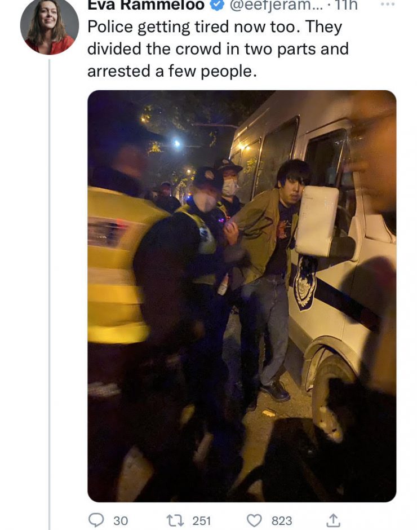The width and height of the screenshot is (417, 530).
Task: Tap the share upload arrow icon
Action: [333, 520]
